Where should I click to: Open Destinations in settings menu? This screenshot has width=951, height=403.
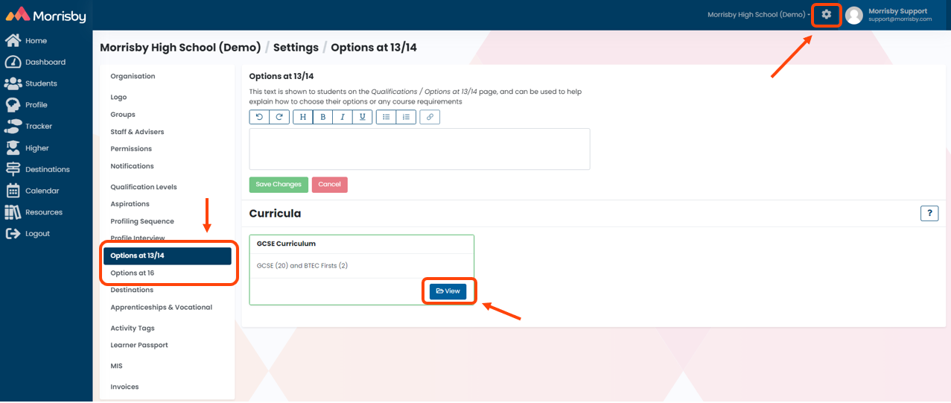(132, 290)
